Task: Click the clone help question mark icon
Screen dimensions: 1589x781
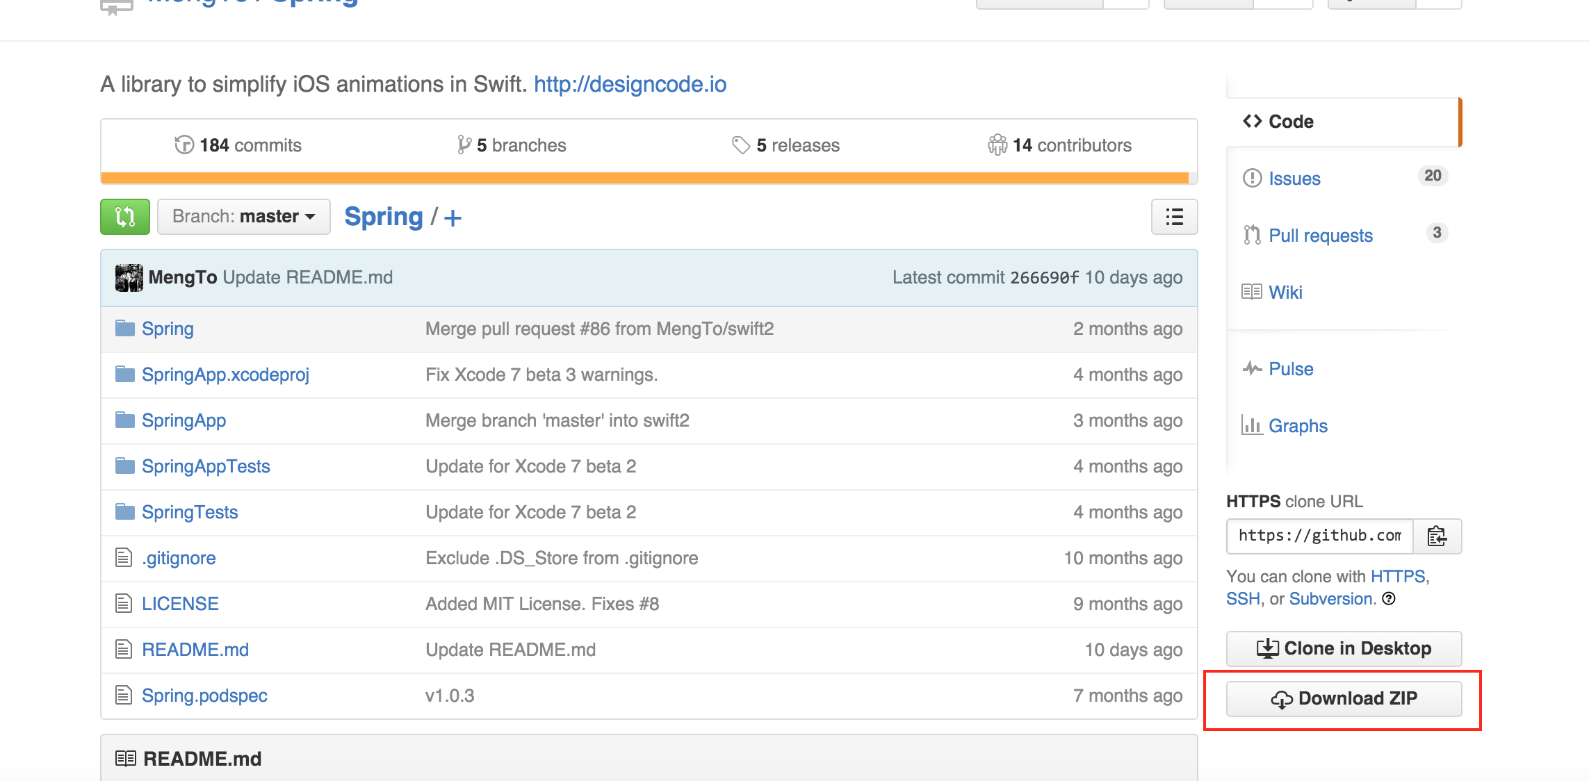Action: [1389, 599]
